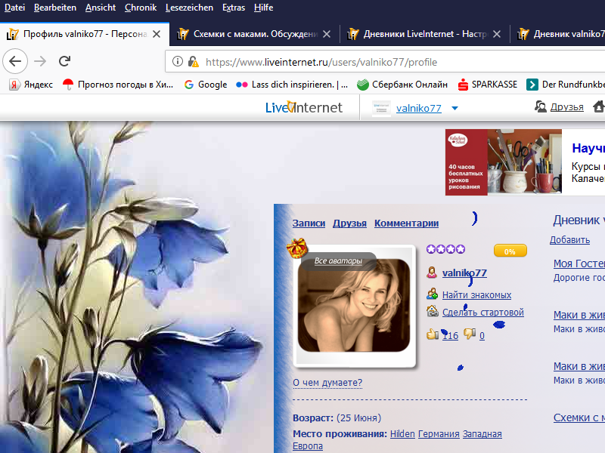Click the gift icon on the avatar

(x=296, y=248)
